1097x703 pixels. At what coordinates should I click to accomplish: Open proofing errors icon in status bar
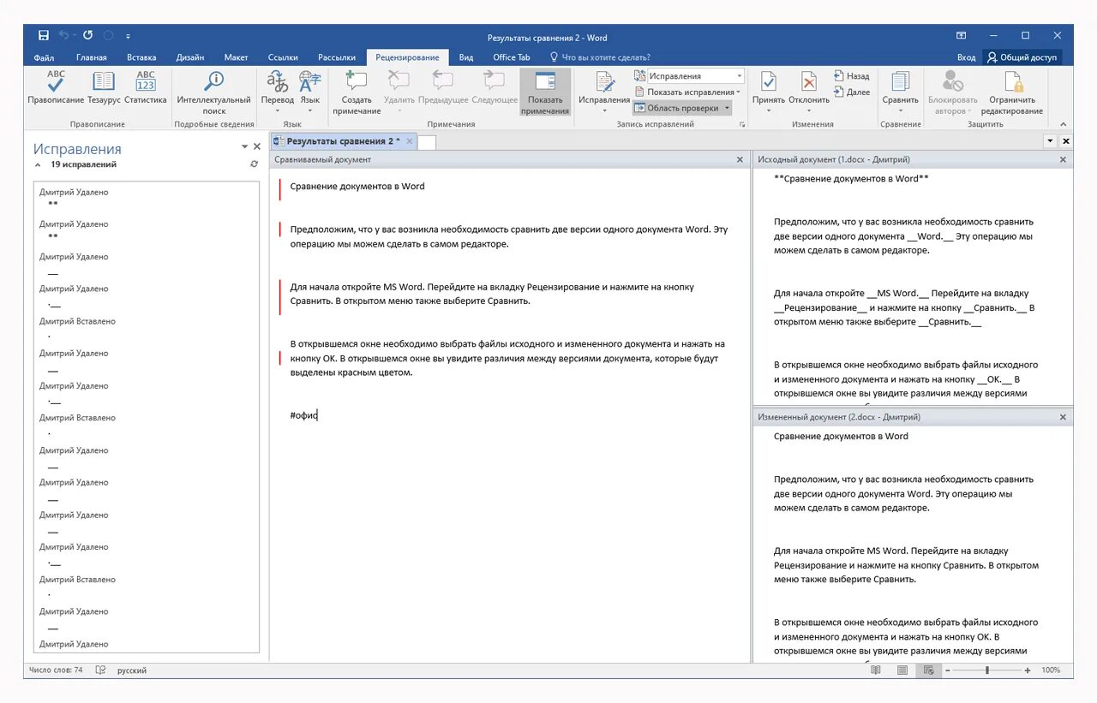100,670
